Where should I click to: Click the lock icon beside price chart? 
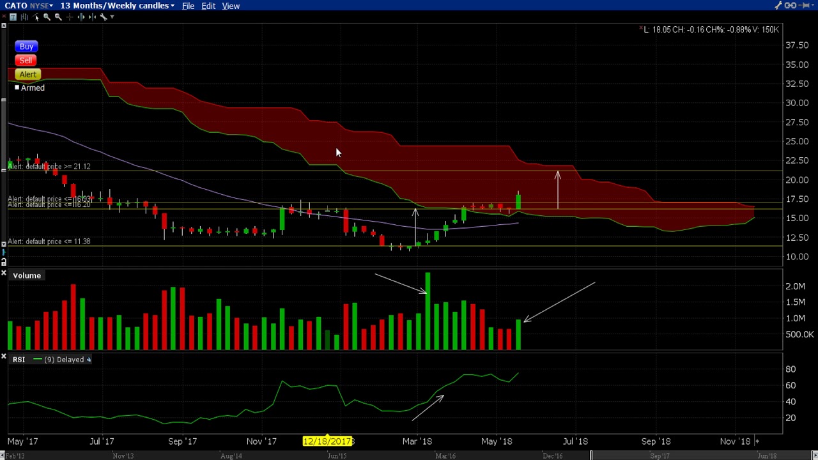(x=4, y=262)
